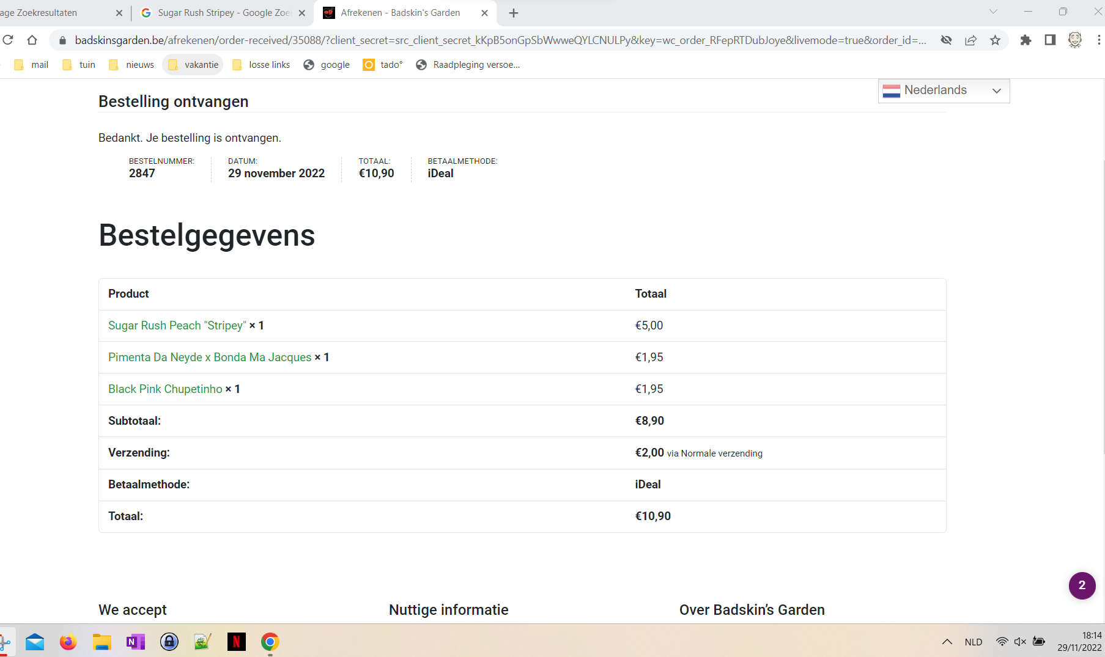Switch to the Zoekresultaten tab
1105x657 pixels.
pos(61,13)
